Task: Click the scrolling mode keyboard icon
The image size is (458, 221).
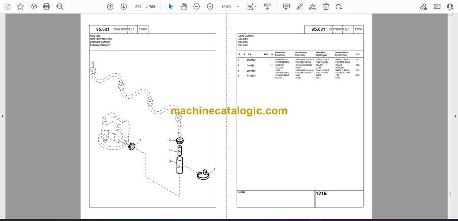Action: coord(267,7)
